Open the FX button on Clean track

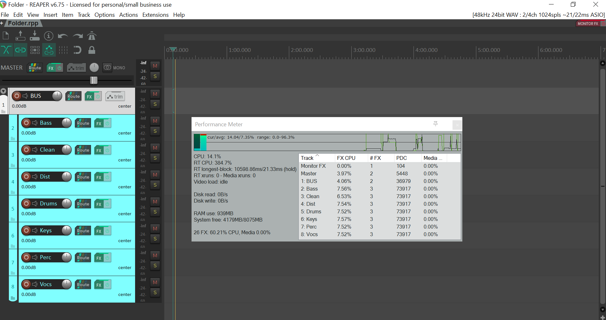coord(99,150)
